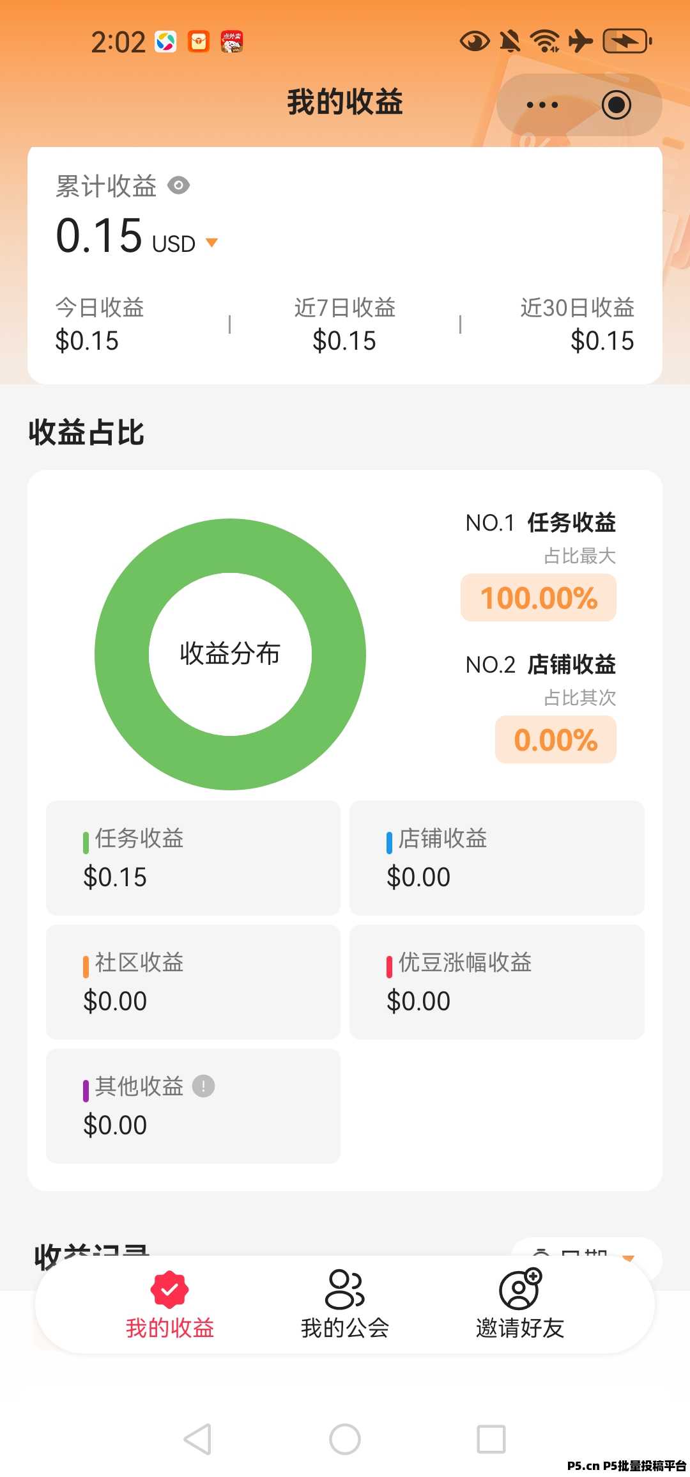View 近30日收益 amount
This screenshot has height=1477, width=690.
pos(602,341)
